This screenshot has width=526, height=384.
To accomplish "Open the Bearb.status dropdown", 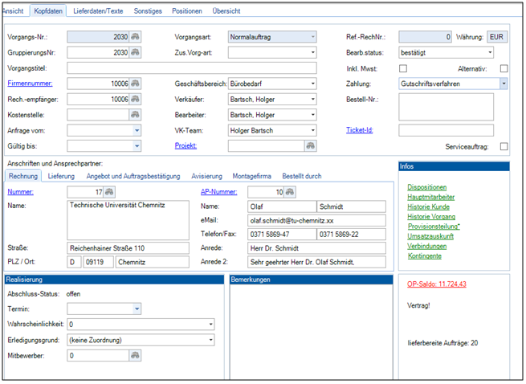I will coord(490,52).
